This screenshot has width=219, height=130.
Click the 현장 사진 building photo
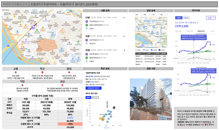pyautogui.click(x=151, y=99)
